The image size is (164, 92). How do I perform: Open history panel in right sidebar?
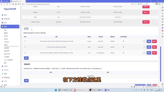click(x=162, y=16)
